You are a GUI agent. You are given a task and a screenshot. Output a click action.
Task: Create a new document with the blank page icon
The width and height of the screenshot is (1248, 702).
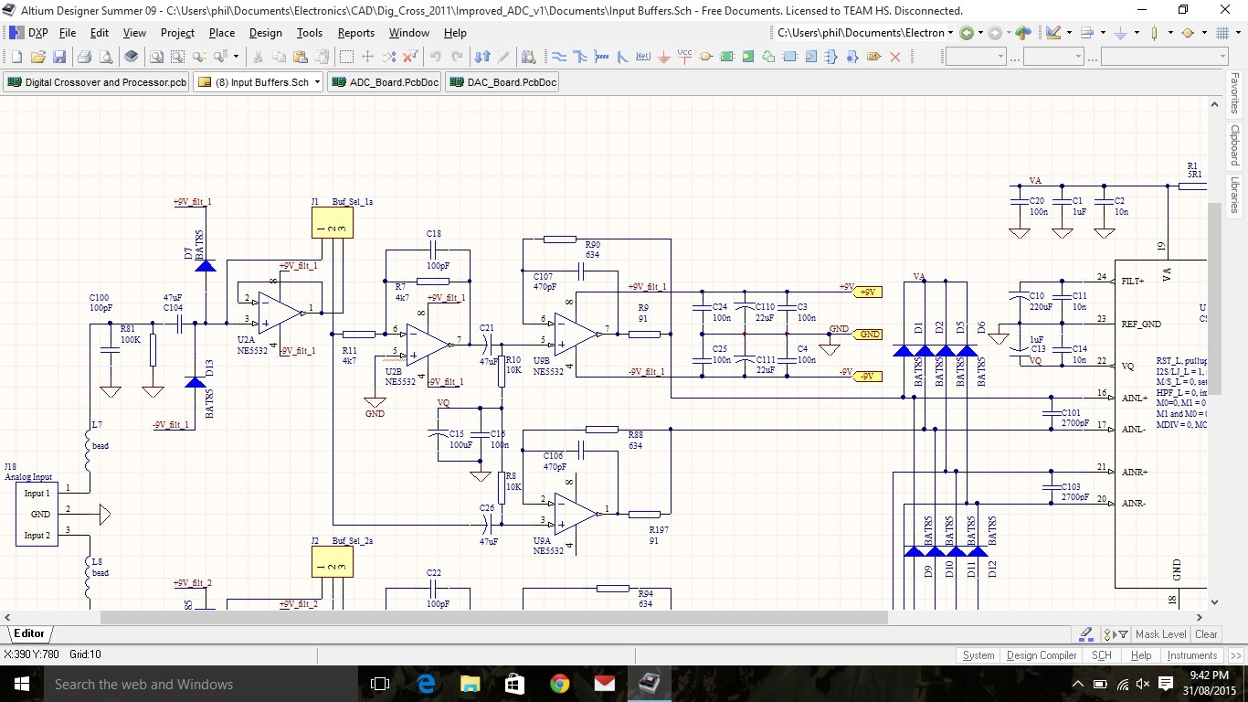[x=17, y=57]
